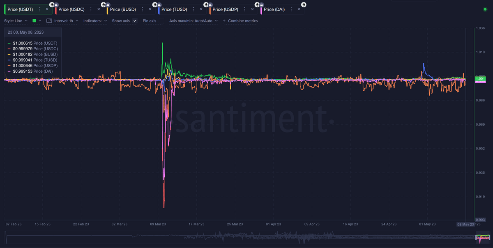The width and height of the screenshot is (493, 248).
Task: Open options menu for Price (TUSD) metric
Action: point(194,9)
